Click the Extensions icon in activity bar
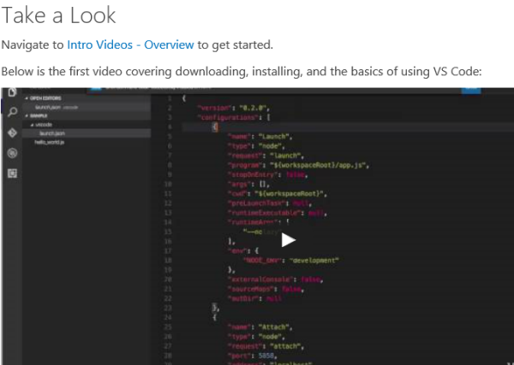 [12, 173]
